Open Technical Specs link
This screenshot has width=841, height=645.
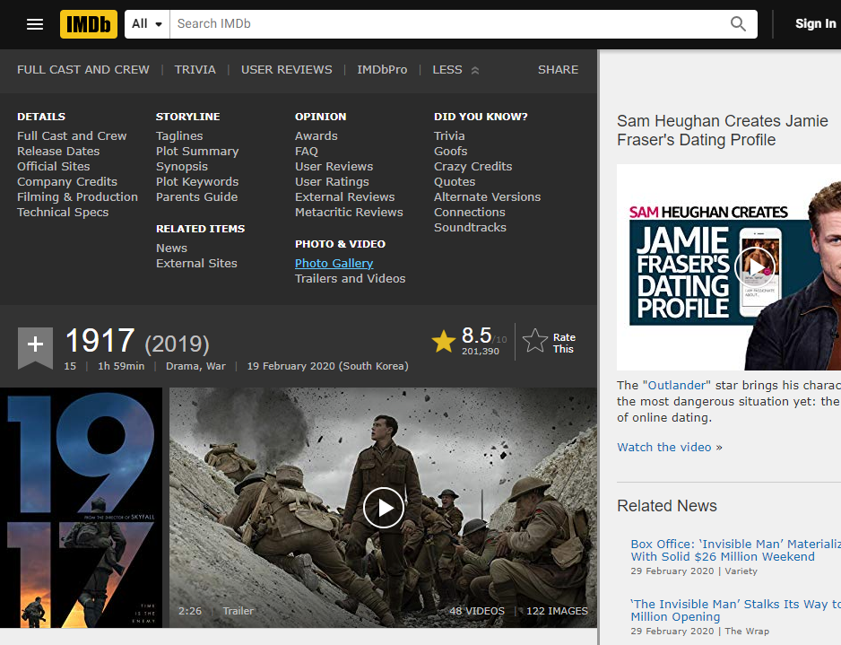coord(63,213)
